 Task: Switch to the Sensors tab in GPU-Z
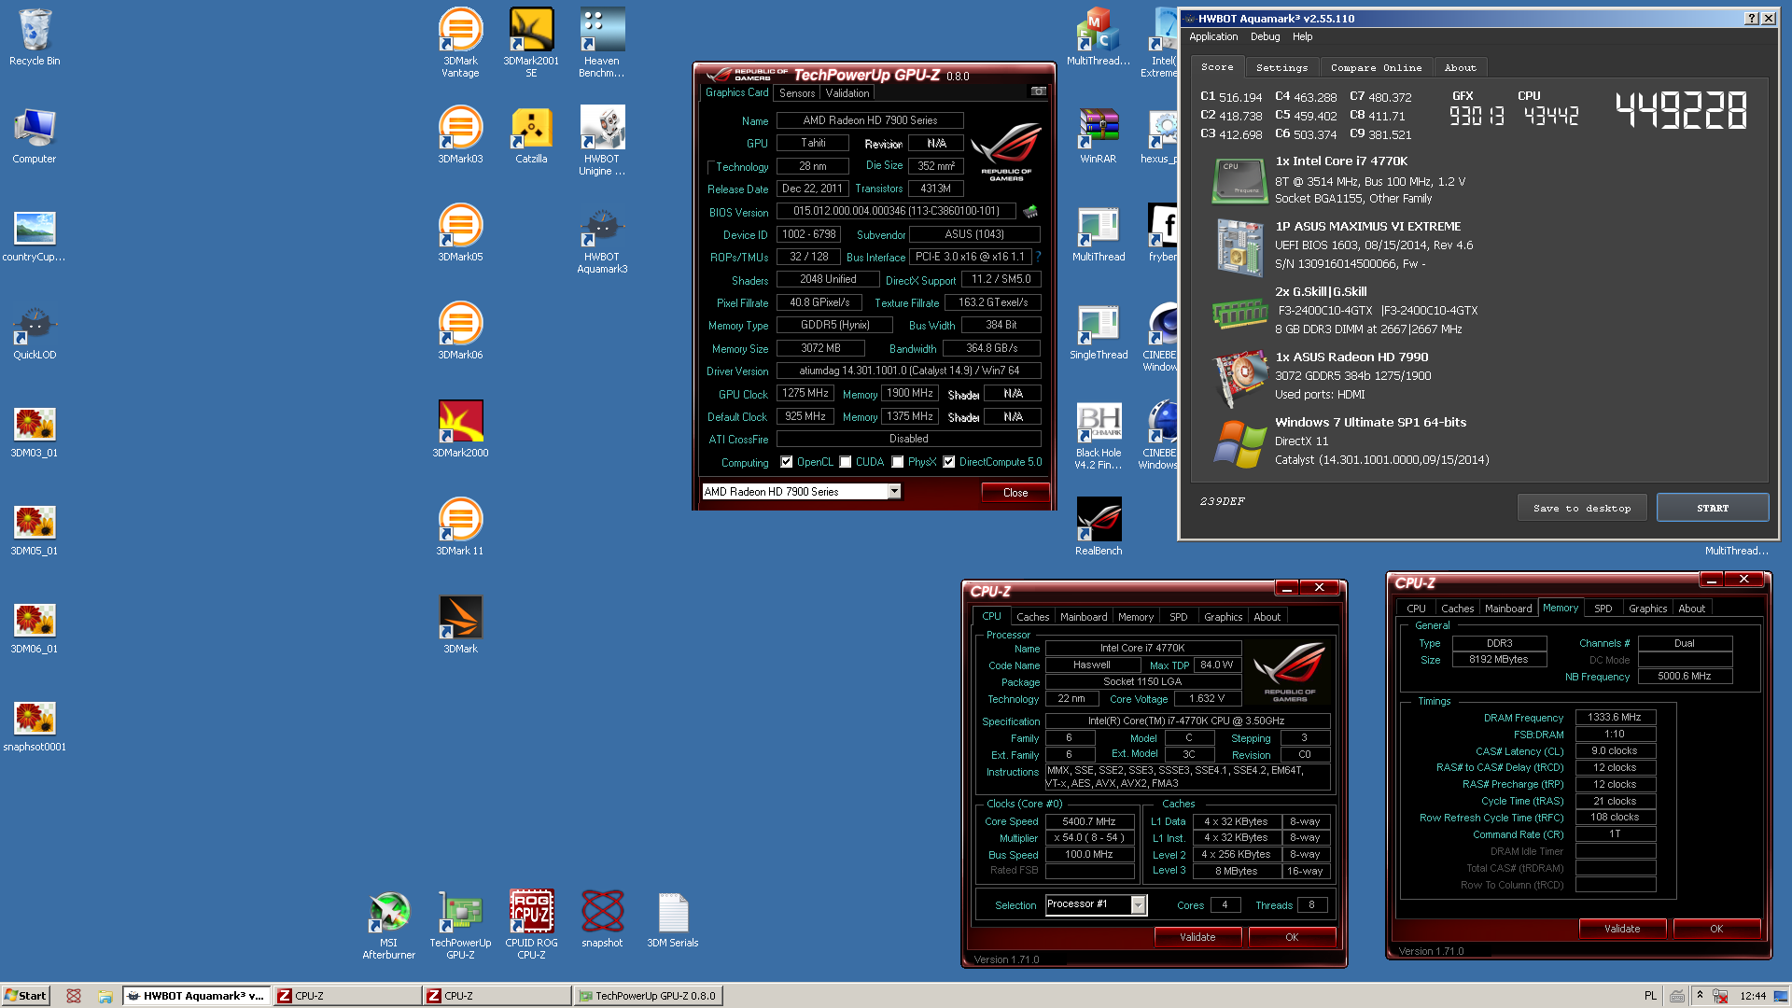pos(797,92)
